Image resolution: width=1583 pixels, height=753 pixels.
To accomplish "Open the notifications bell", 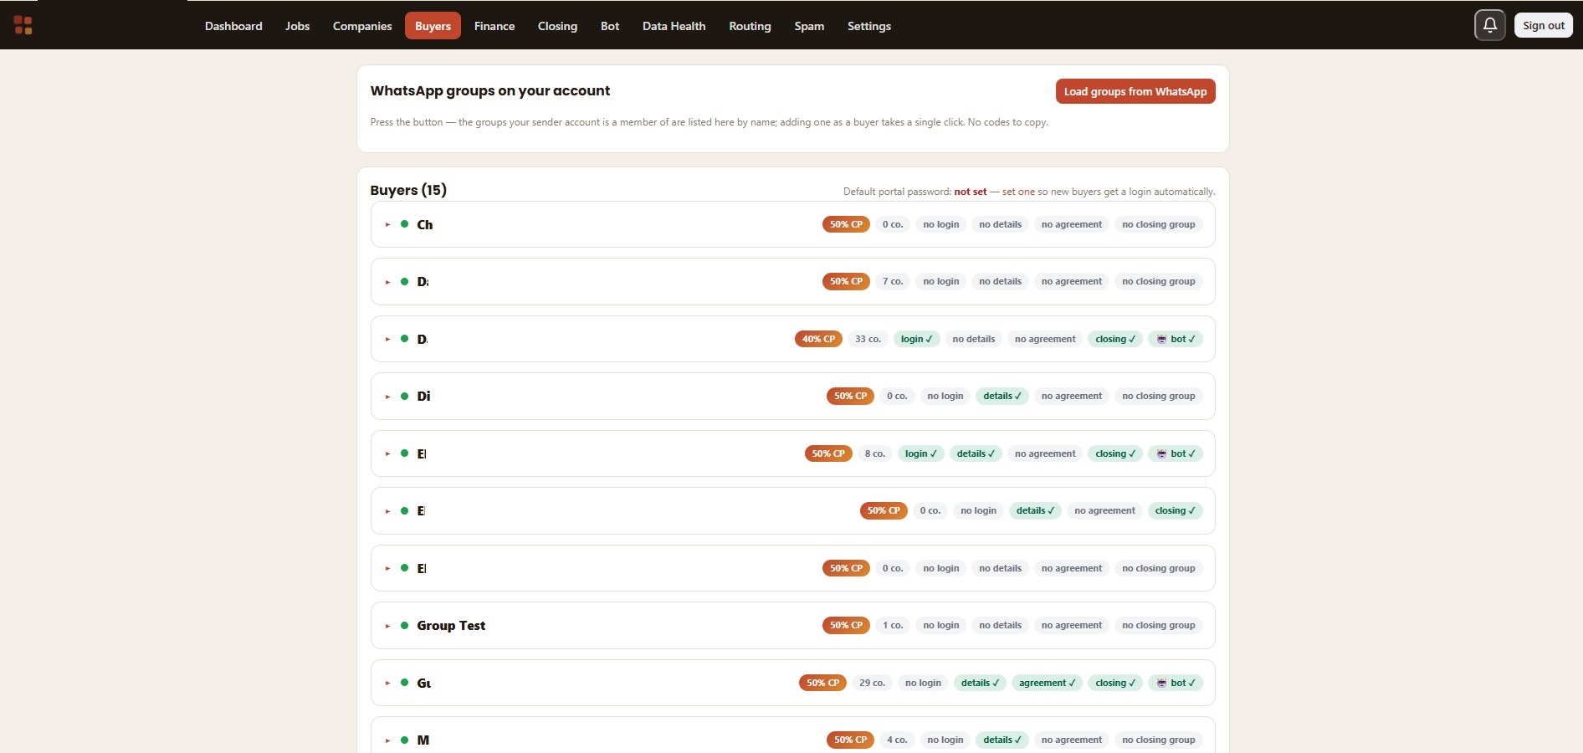I will pyautogui.click(x=1490, y=25).
